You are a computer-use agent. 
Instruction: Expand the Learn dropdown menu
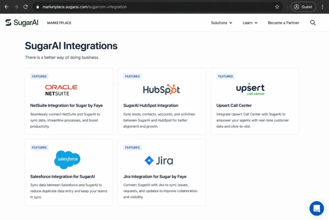pos(250,23)
